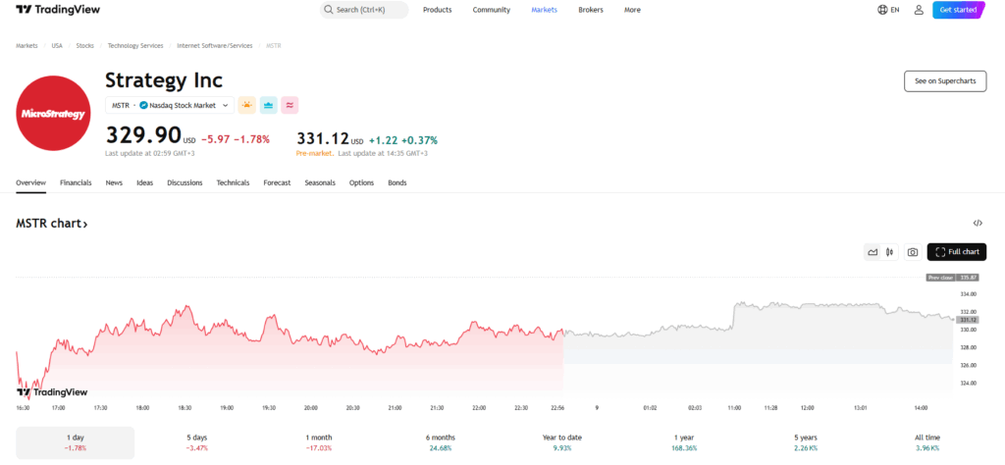Select the 1 day range
This screenshot has width=1005, height=465.
click(75, 442)
